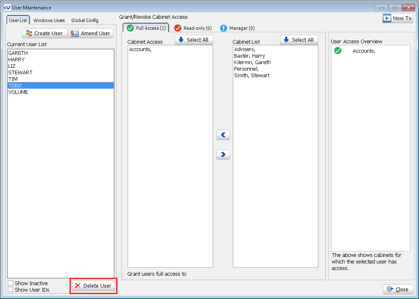Switch to the Read-only (0) tab
The image size is (419, 299).
pos(193,28)
